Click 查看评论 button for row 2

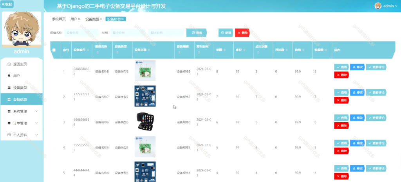pyautogui.click(x=376, y=92)
